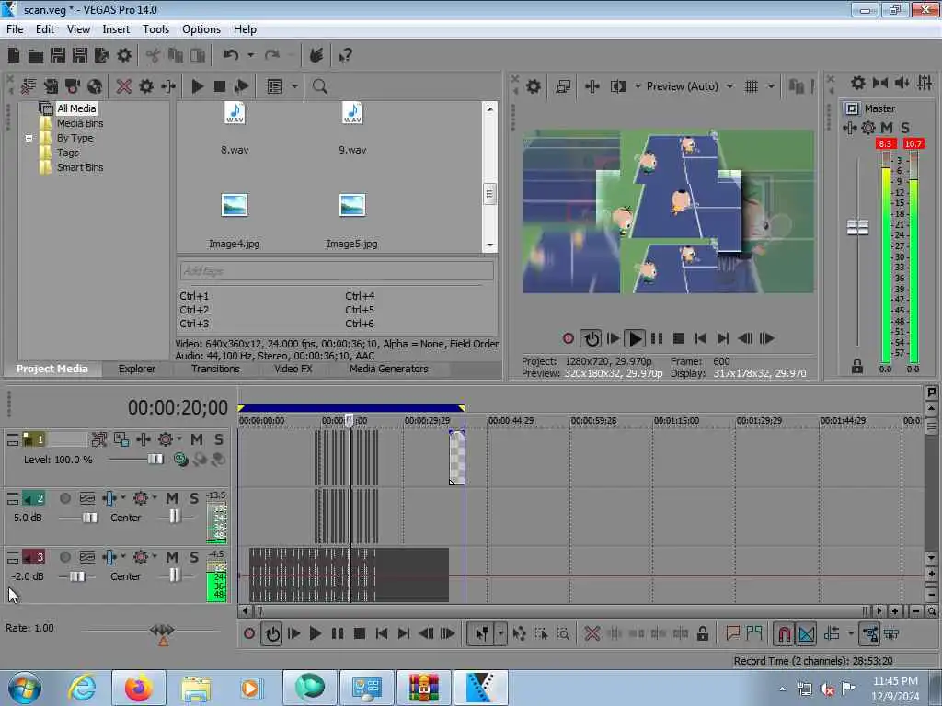The width and height of the screenshot is (942, 706).
Task: Toggle auto crossfades button
Action: 806,633
